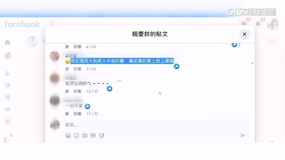View like reaction on 我想放假的ㄟ comment
This screenshot has height=160, width=285.
click(x=109, y=89)
